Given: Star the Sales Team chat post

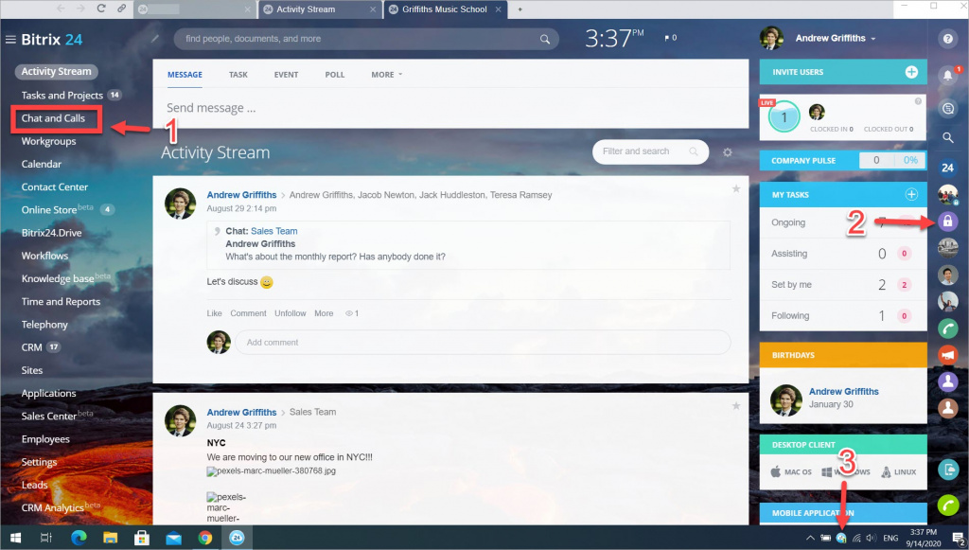Looking at the screenshot, I should pos(736,188).
